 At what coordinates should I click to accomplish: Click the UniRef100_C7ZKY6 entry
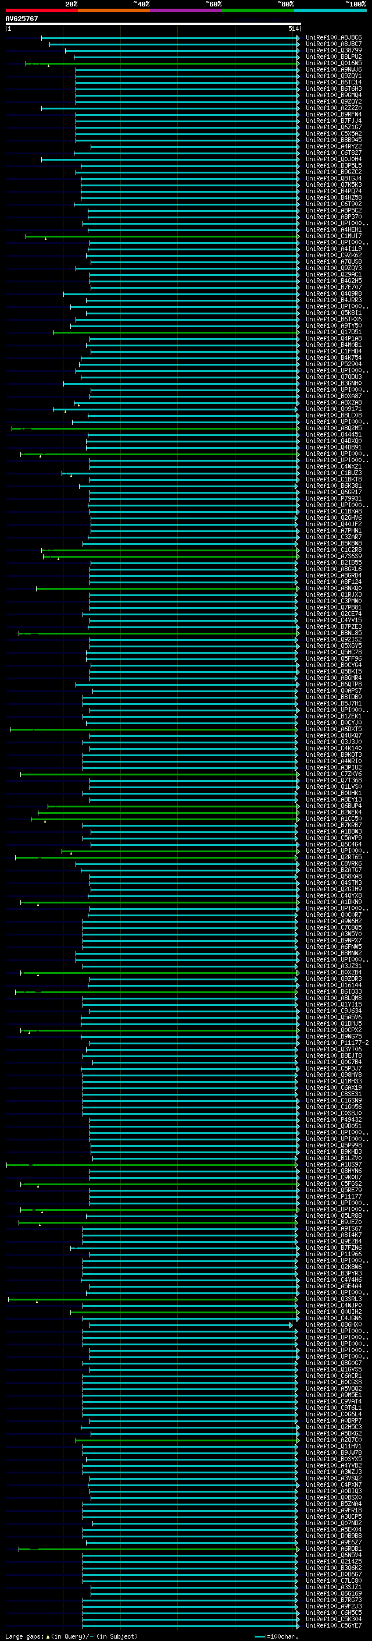pyautogui.click(x=334, y=774)
